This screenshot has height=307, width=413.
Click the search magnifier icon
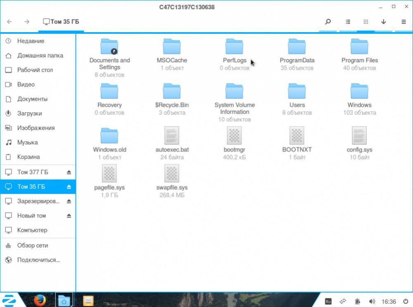point(328,21)
